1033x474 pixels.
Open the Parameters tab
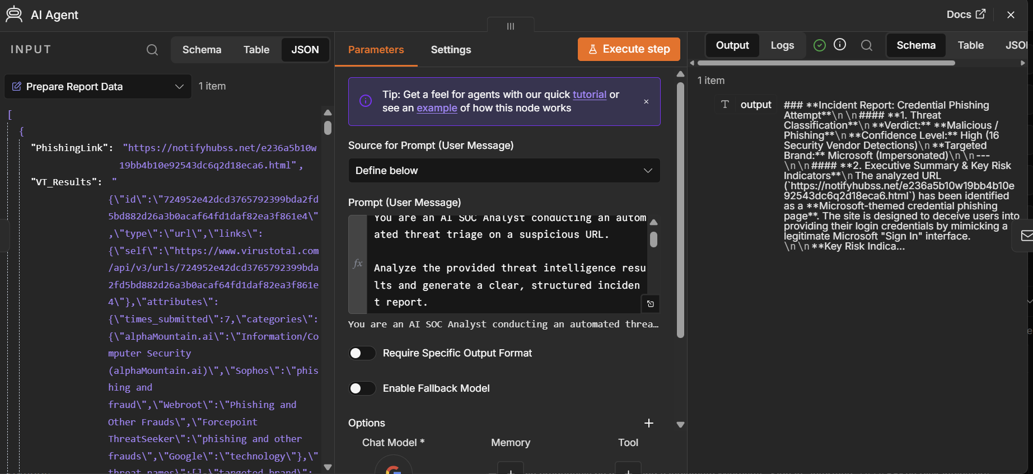(x=376, y=50)
